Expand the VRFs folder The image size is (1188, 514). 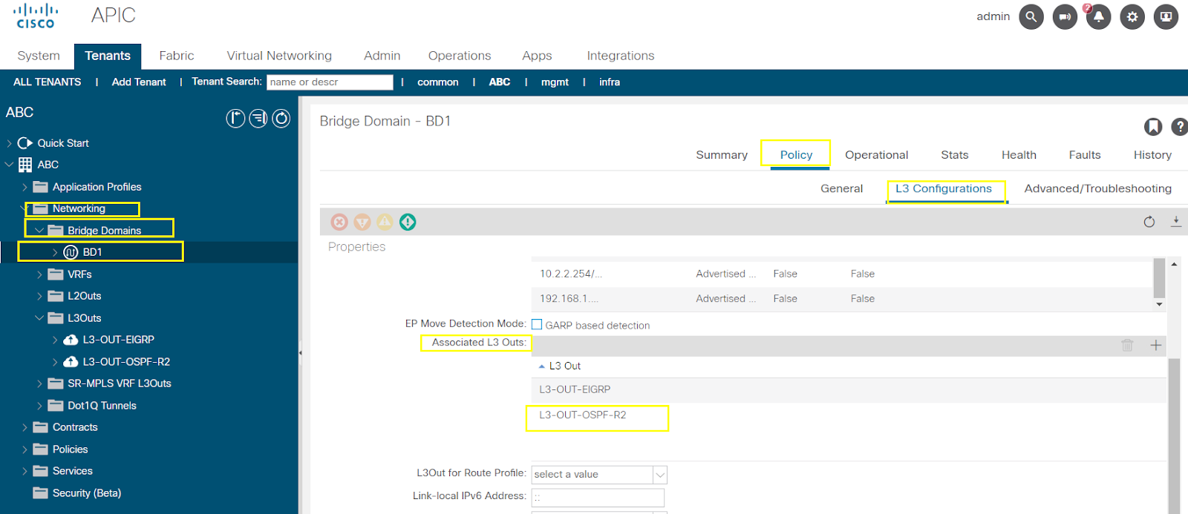click(x=39, y=274)
